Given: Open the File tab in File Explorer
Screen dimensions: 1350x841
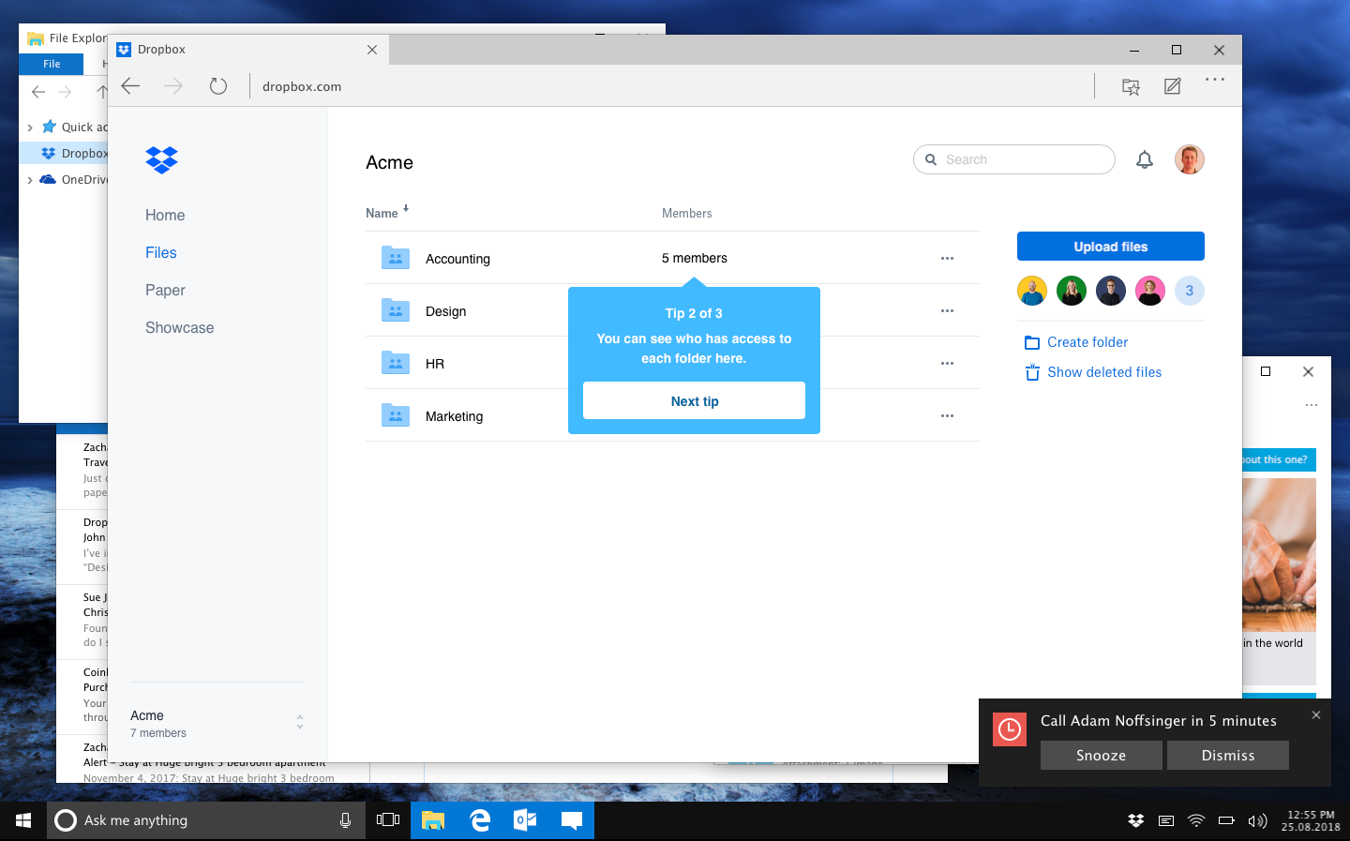Looking at the screenshot, I should (52, 64).
